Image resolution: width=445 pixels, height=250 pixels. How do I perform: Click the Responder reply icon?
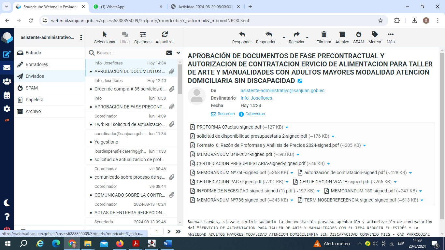(242, 35)
